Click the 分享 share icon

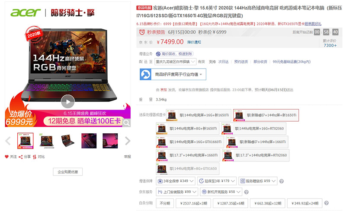point(20,157)
